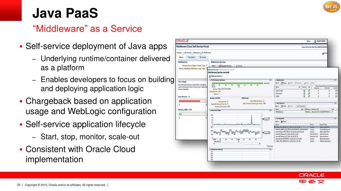Open View menu in Applications panel
The height and width of the screenshot is (191, 341).
pyautogui.click(x=277, y=83)
